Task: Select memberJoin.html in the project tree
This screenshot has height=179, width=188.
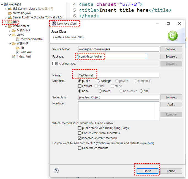Action: coord(32,39)
